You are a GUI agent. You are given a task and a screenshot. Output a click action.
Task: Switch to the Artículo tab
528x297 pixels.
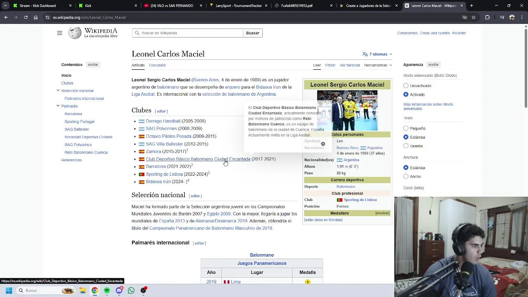click(138, 65)
